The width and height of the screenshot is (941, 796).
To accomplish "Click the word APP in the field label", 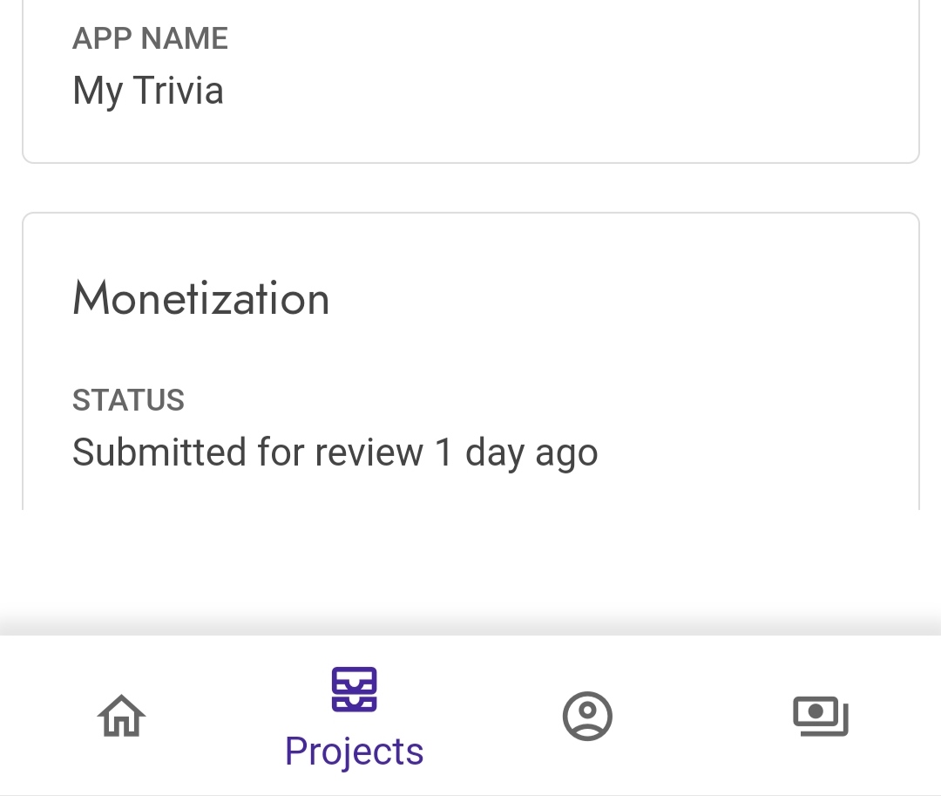I will point(102,38).
